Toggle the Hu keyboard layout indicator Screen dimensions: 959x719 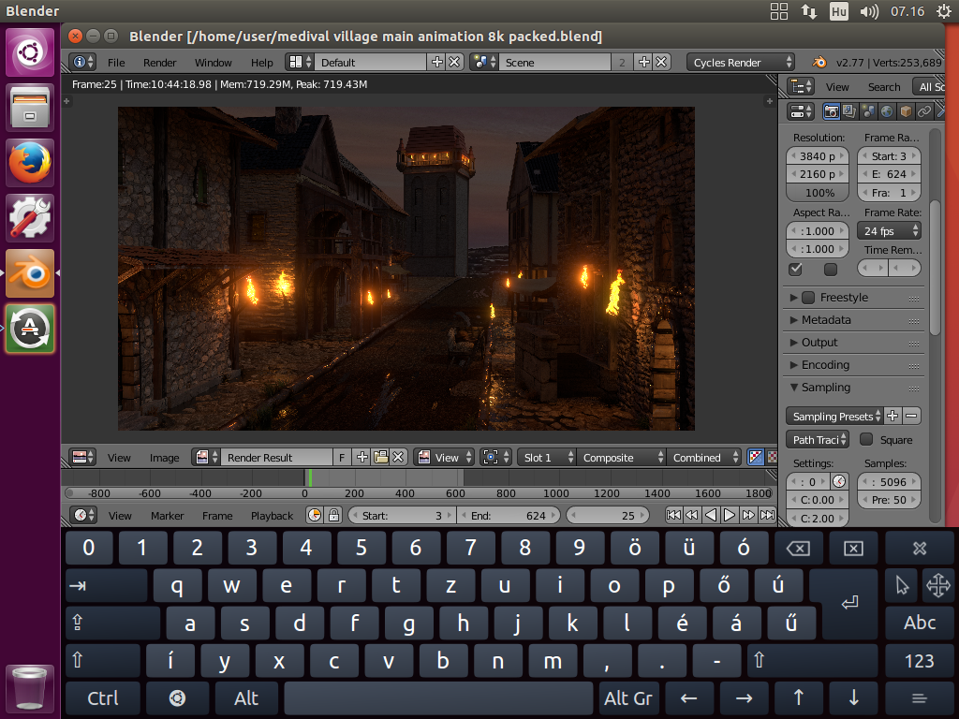coord(839,11)
